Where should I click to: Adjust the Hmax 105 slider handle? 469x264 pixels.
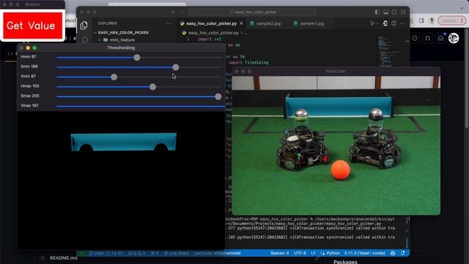point(152,87)
